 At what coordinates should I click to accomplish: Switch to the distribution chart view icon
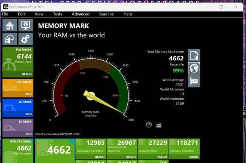(158, 125)
